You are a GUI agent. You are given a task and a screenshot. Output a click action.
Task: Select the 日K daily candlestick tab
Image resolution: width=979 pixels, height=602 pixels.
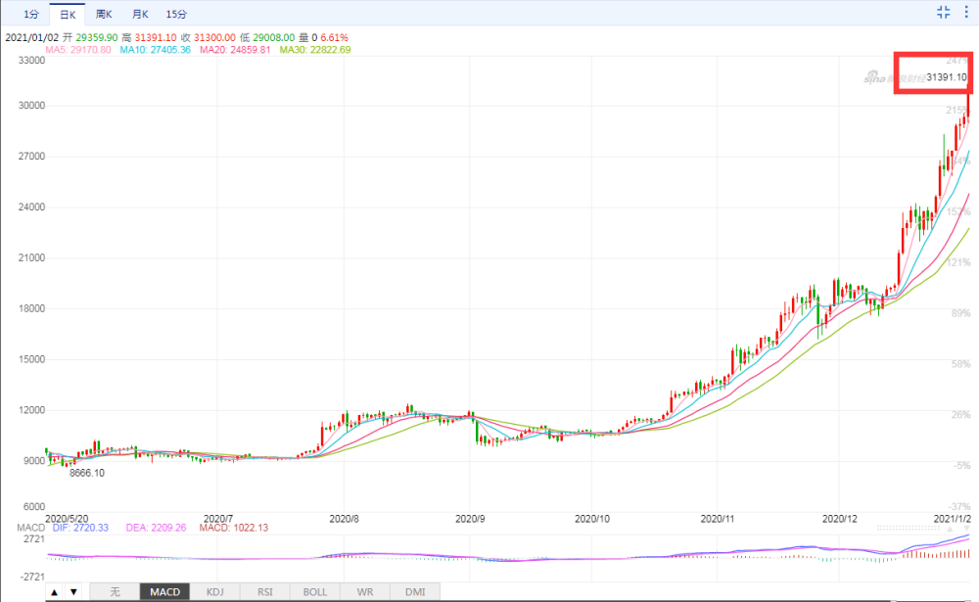(68, 14)
